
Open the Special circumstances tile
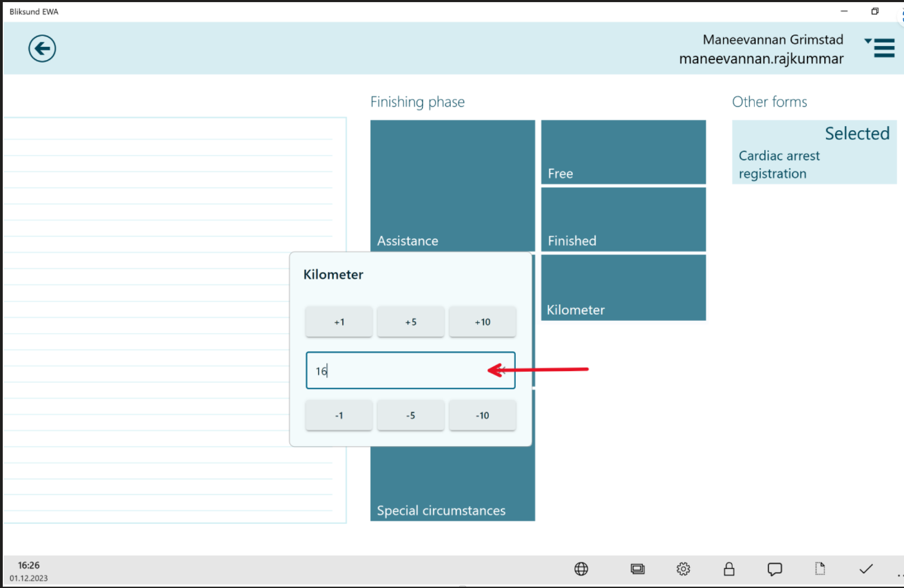point(452,483)
